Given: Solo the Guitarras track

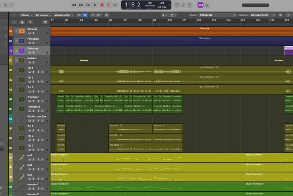Looking at the screenshot, I should point(33,53).
